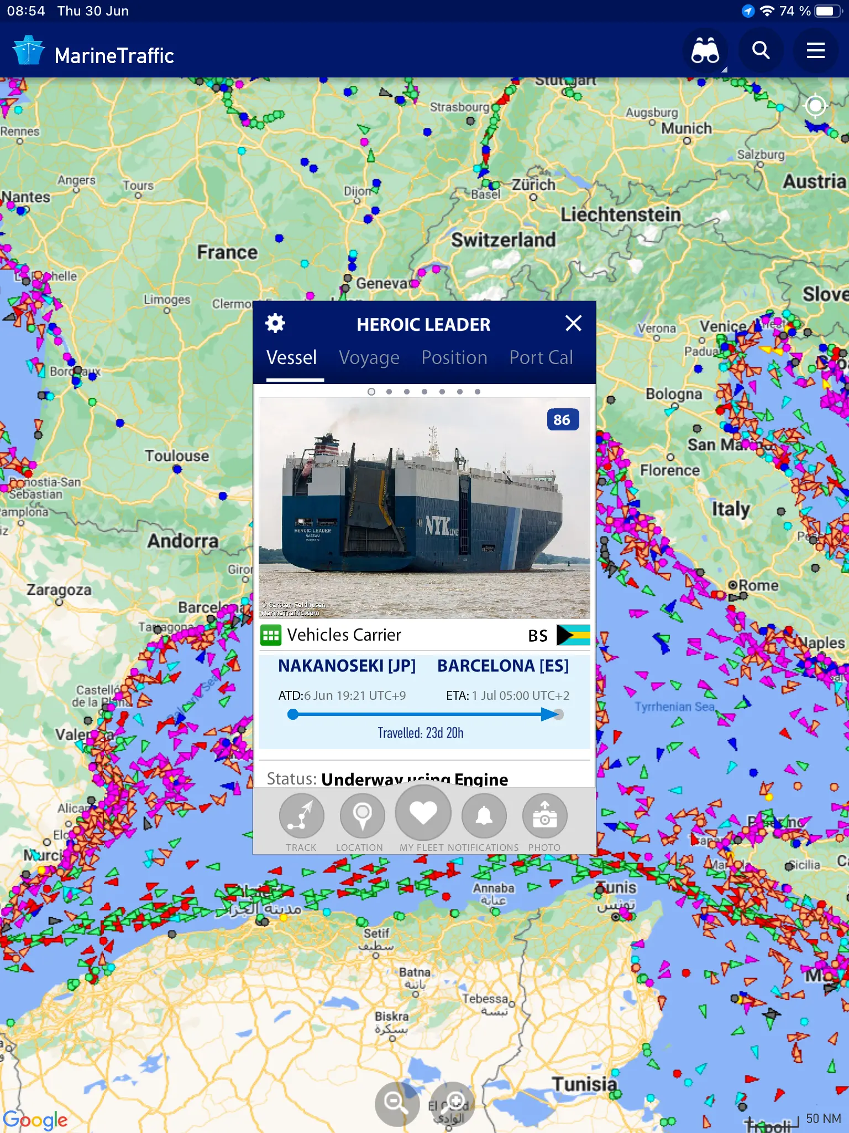Switch to the Voyage tab
The width and height of the screenshot is (849, 1133).
369,358
